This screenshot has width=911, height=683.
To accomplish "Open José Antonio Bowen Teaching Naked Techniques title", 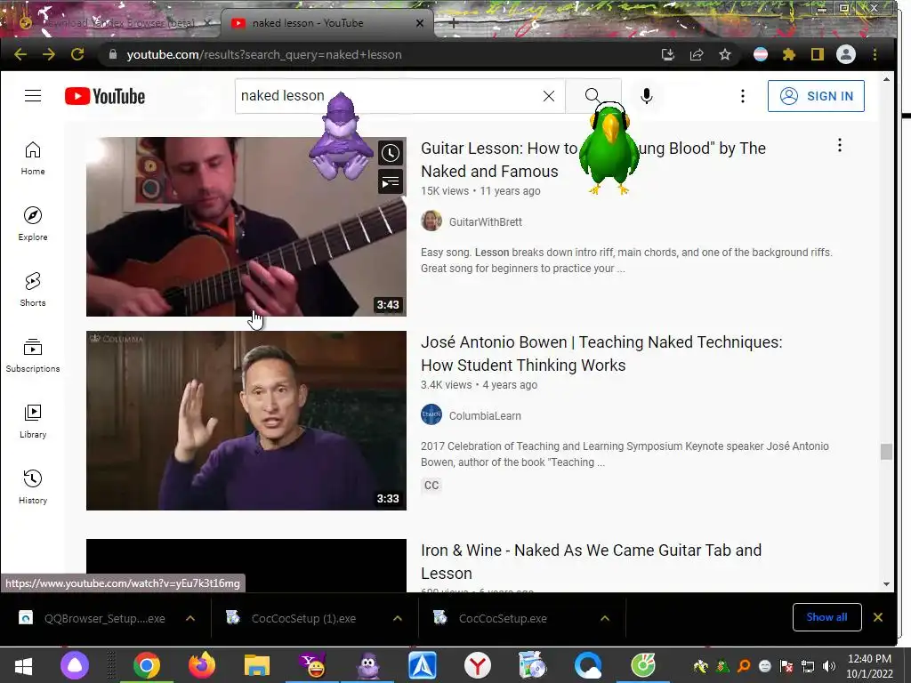I will point(601,354).
